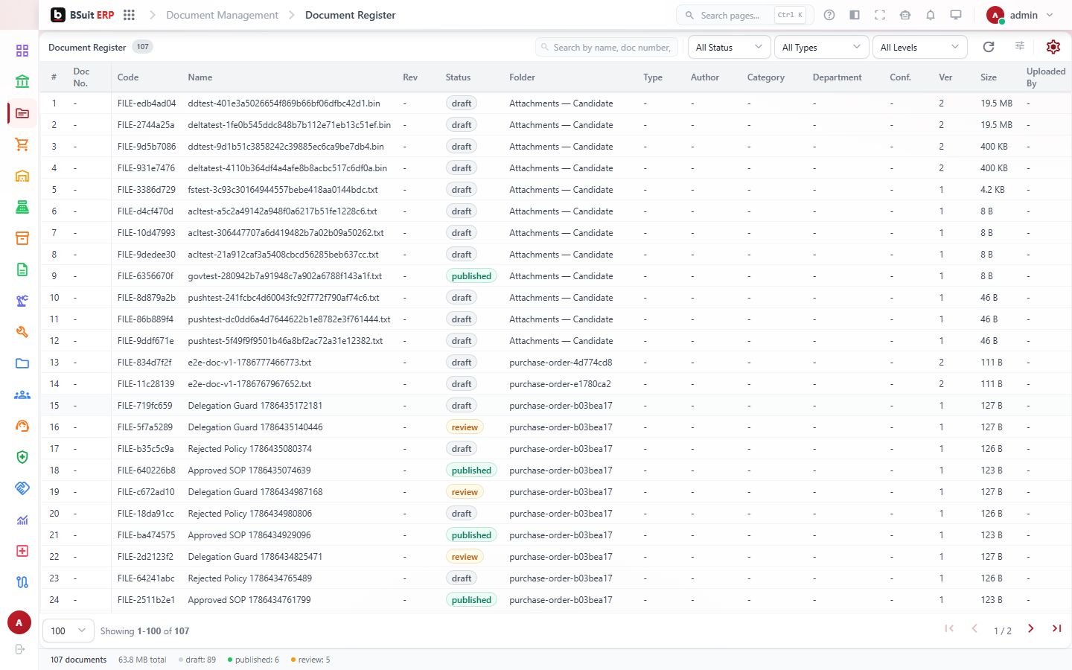Viewport: 1072px width, 670px height.
Task: Toggle fullscreen mode icon in header
Action: (880, 15)
